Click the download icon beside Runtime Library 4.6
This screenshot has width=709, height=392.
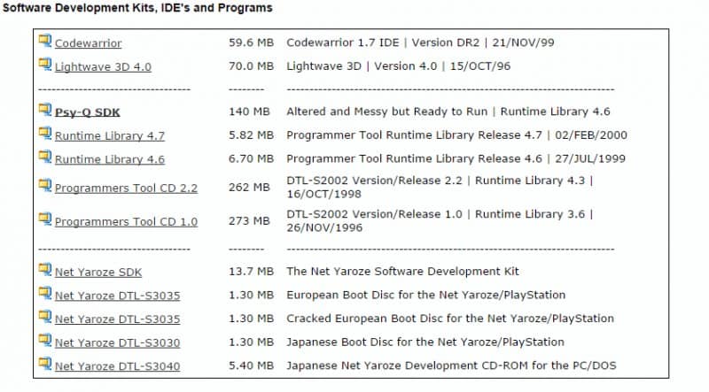pos(45,157)
